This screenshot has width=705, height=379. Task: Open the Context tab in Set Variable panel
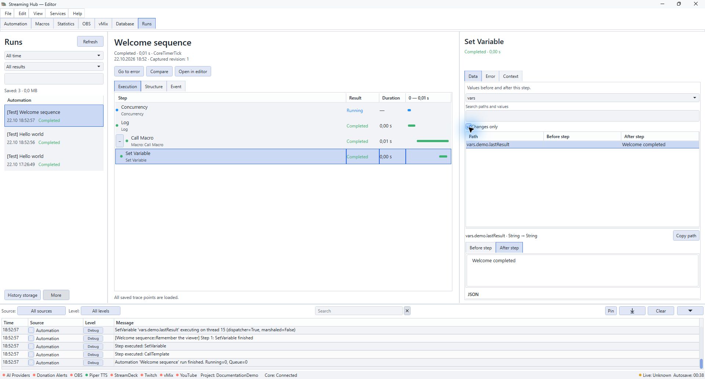tap(510, 76)
